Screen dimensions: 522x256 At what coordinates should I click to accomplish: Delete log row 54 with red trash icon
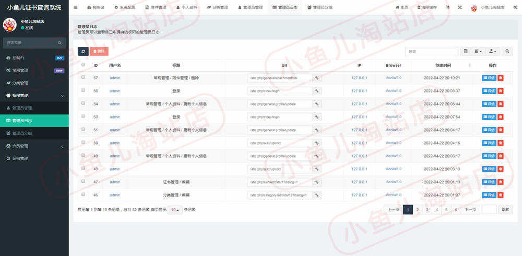[x=501, y=104]
